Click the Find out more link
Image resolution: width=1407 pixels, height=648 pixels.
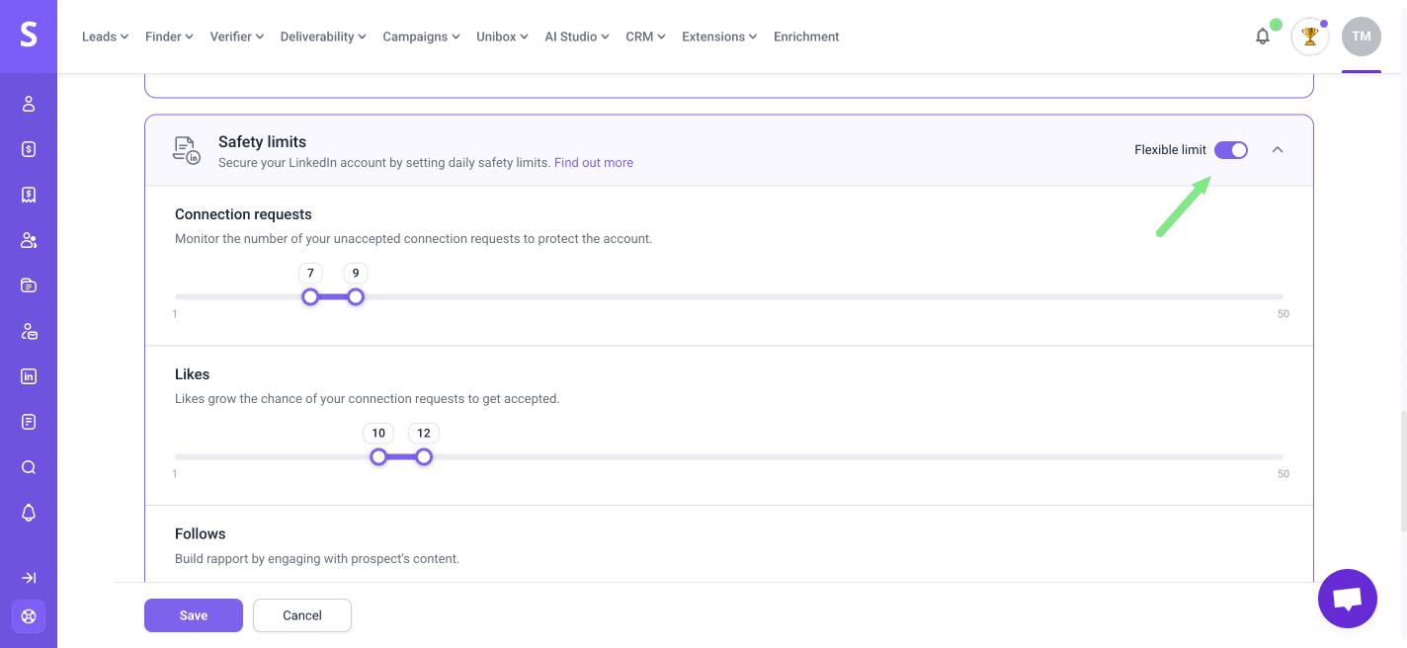pos(593,163)
